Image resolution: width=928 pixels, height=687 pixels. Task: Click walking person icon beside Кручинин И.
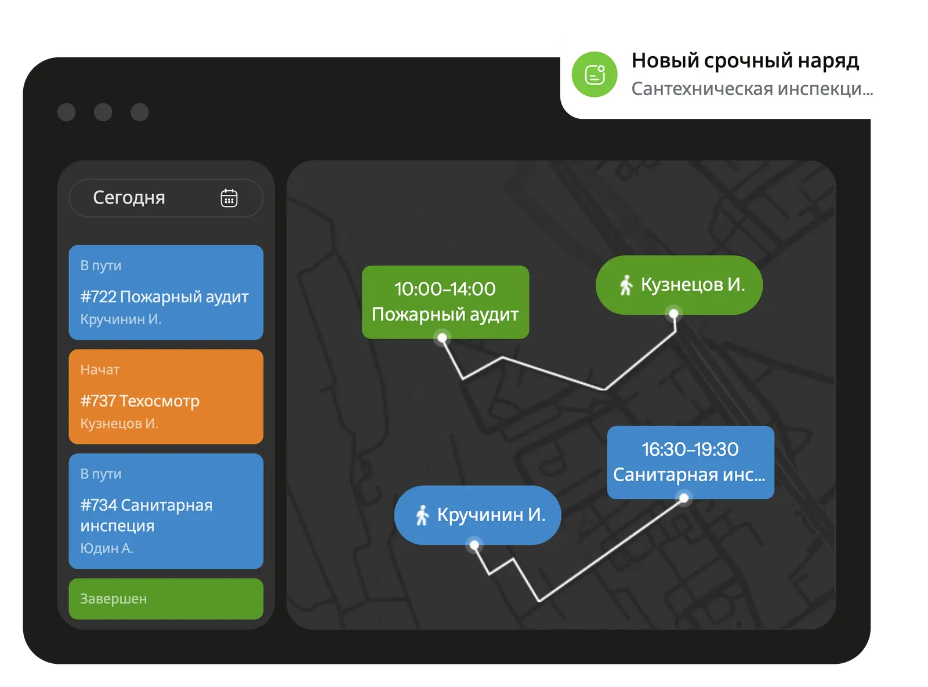tap(422, 515)
